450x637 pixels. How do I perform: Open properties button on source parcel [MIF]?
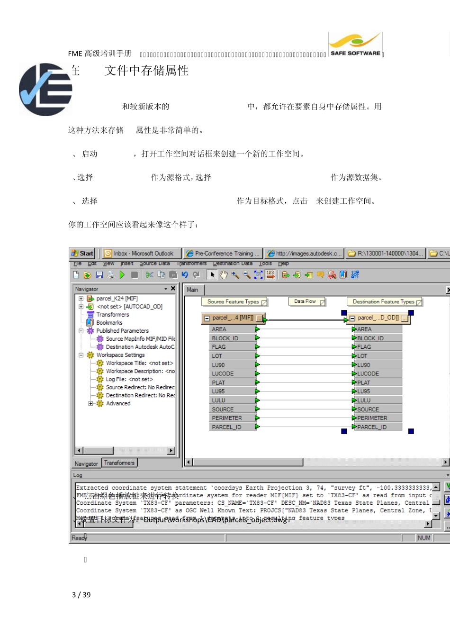point(260,318)
